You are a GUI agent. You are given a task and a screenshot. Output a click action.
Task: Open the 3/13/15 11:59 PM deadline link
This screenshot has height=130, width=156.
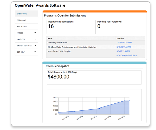(124, 47)
